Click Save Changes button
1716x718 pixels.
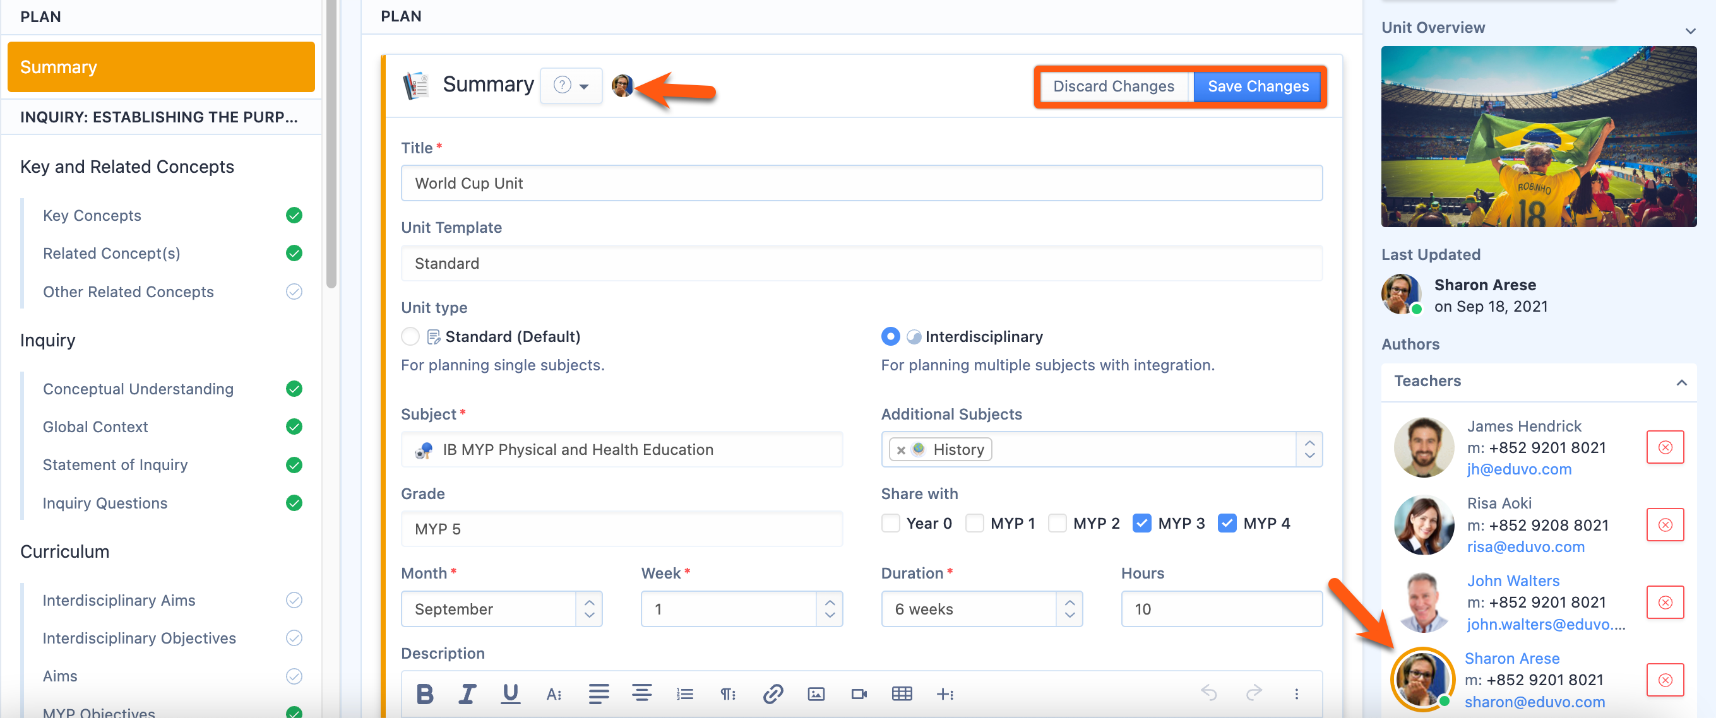point(1258,86)
